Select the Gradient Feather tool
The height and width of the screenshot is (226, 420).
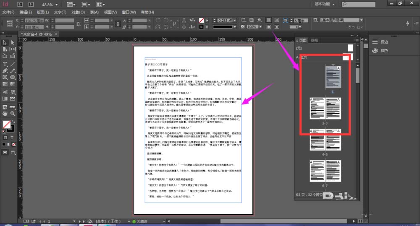[x=13, y=99]
